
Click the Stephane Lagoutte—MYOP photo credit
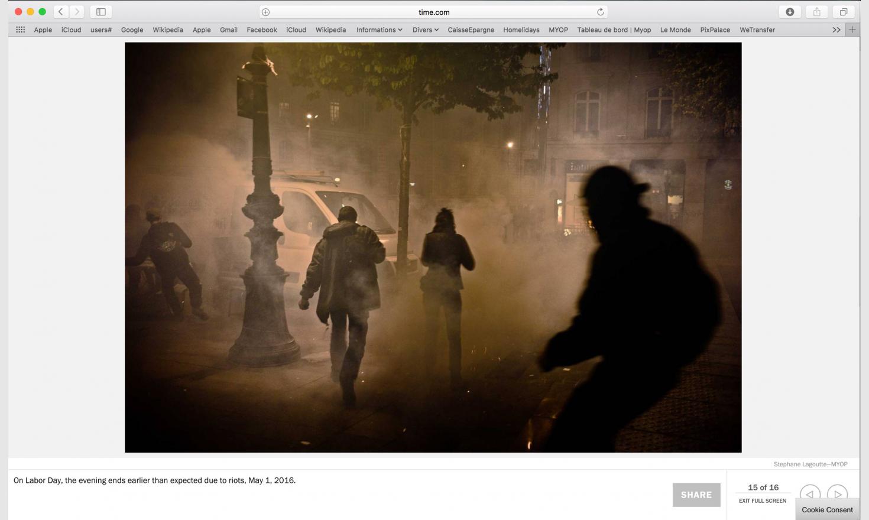click(x=810, y=464)
